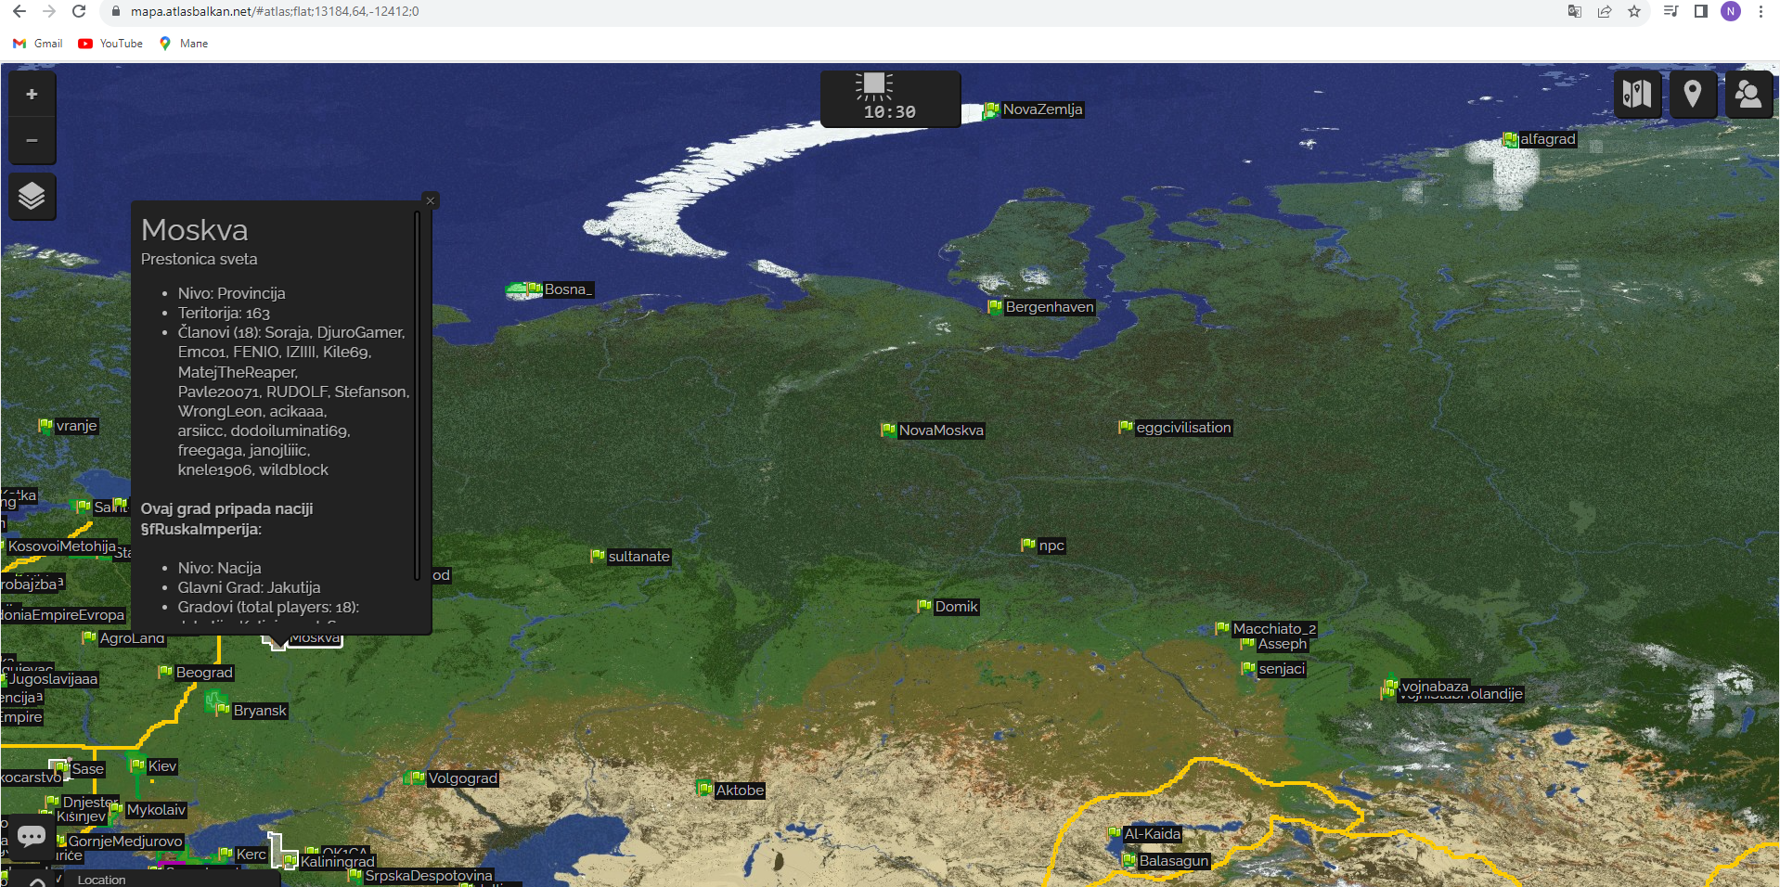Reload the page with refresh button
This screenshot has width=1780, height=887.
click(79, 11)
